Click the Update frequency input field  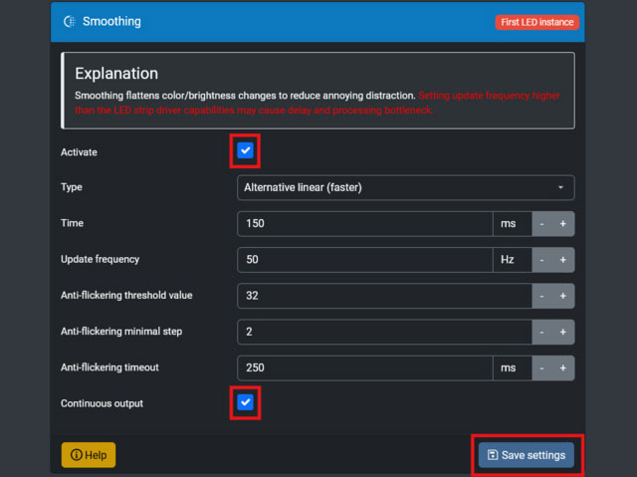pos(364,260)
